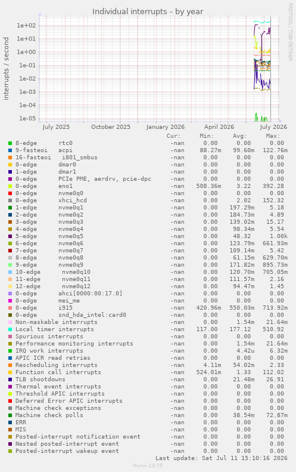The image size is (296, 472).
Task: Click the Max column header
Action: (273, 136)
